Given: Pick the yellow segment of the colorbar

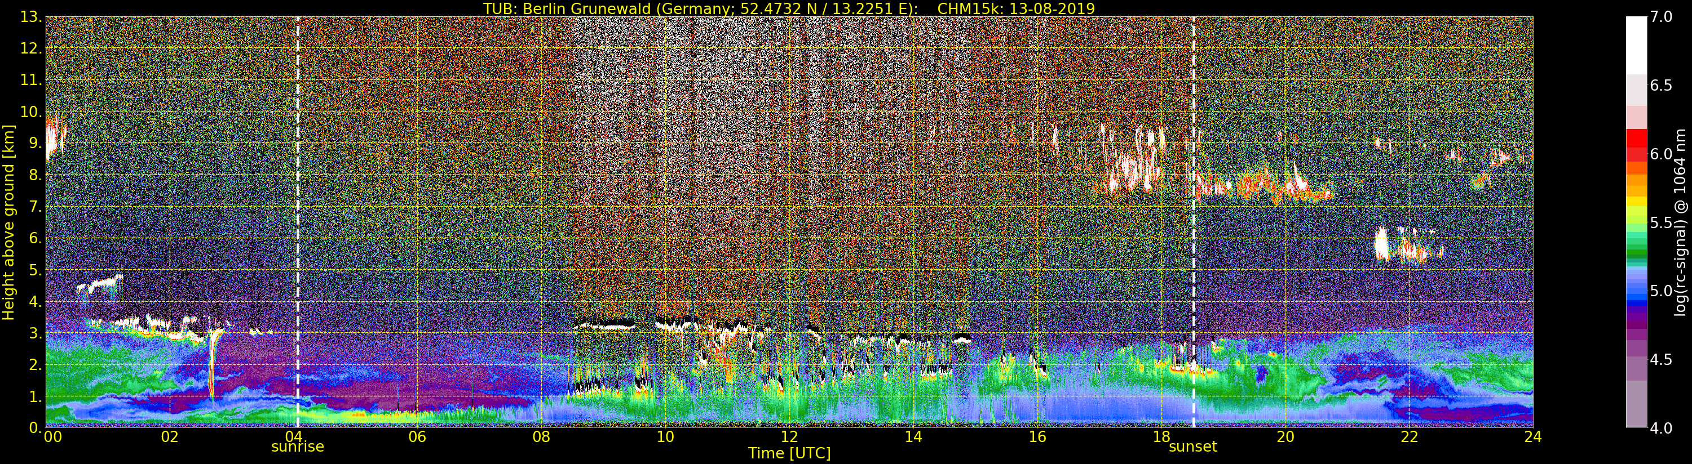Looking at the screenshot, I should coord(1636,202).
